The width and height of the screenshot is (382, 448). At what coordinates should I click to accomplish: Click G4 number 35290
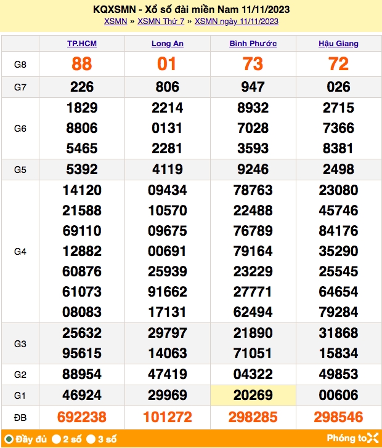coord(338,251)
